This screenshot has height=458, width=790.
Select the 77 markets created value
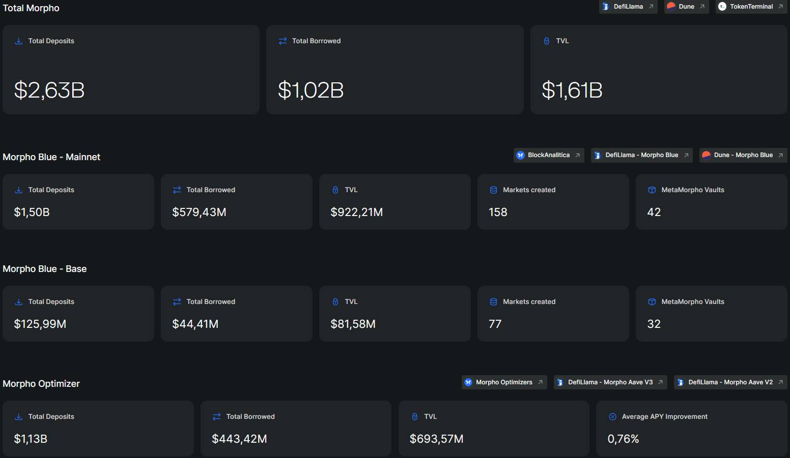[495, 324]
